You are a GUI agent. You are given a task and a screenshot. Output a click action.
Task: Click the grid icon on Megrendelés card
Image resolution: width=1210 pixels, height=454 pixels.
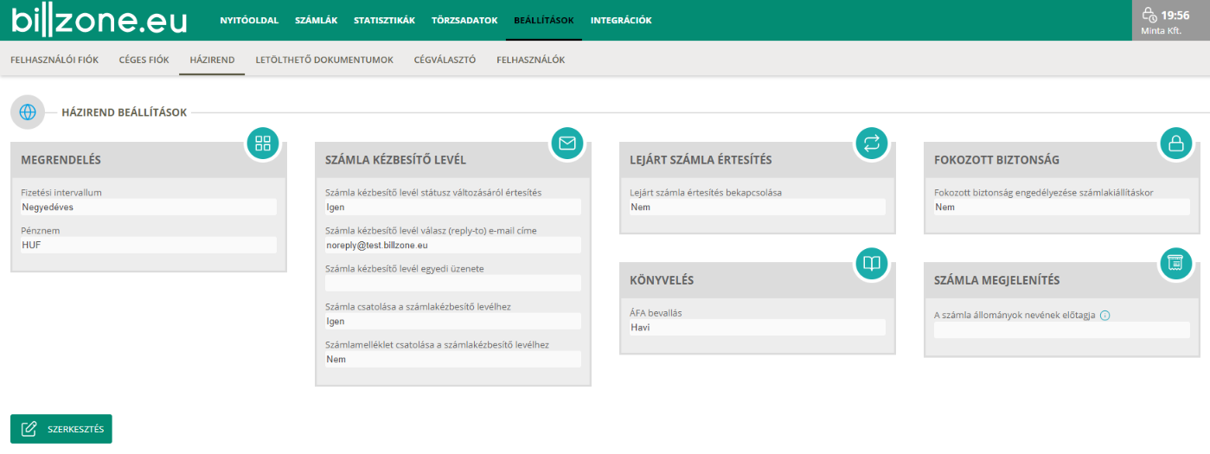tap(263, 144)
